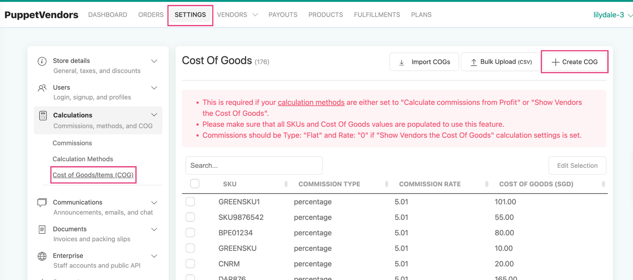Click the Calculations calculator icon
This screenshot has height=280, width=633.
pyautogui.click(x=42, y=115)
